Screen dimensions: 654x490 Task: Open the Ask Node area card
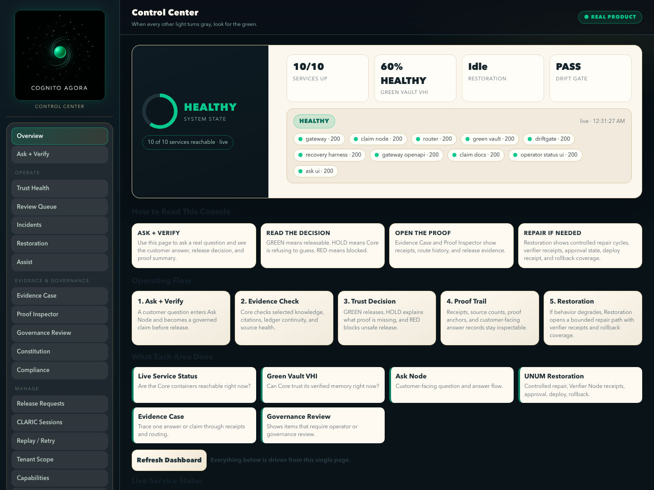pos(451,385)
